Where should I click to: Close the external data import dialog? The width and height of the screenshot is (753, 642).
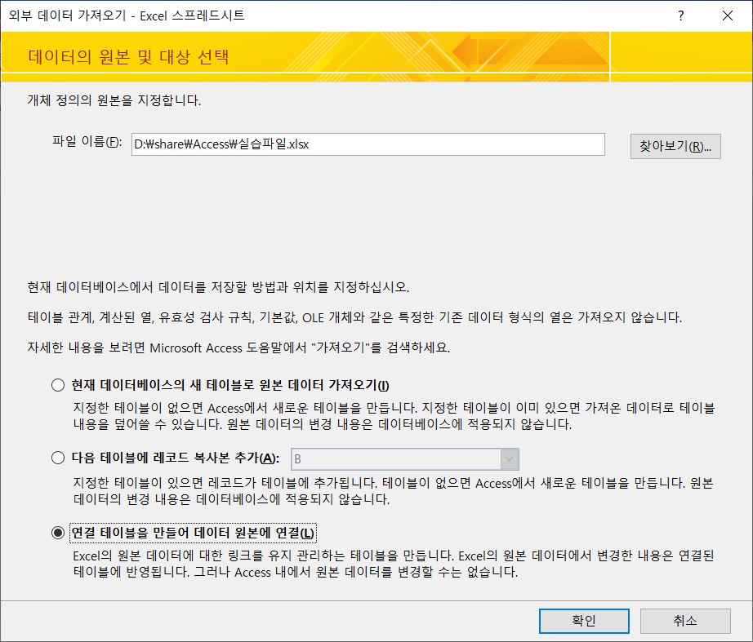728,15
